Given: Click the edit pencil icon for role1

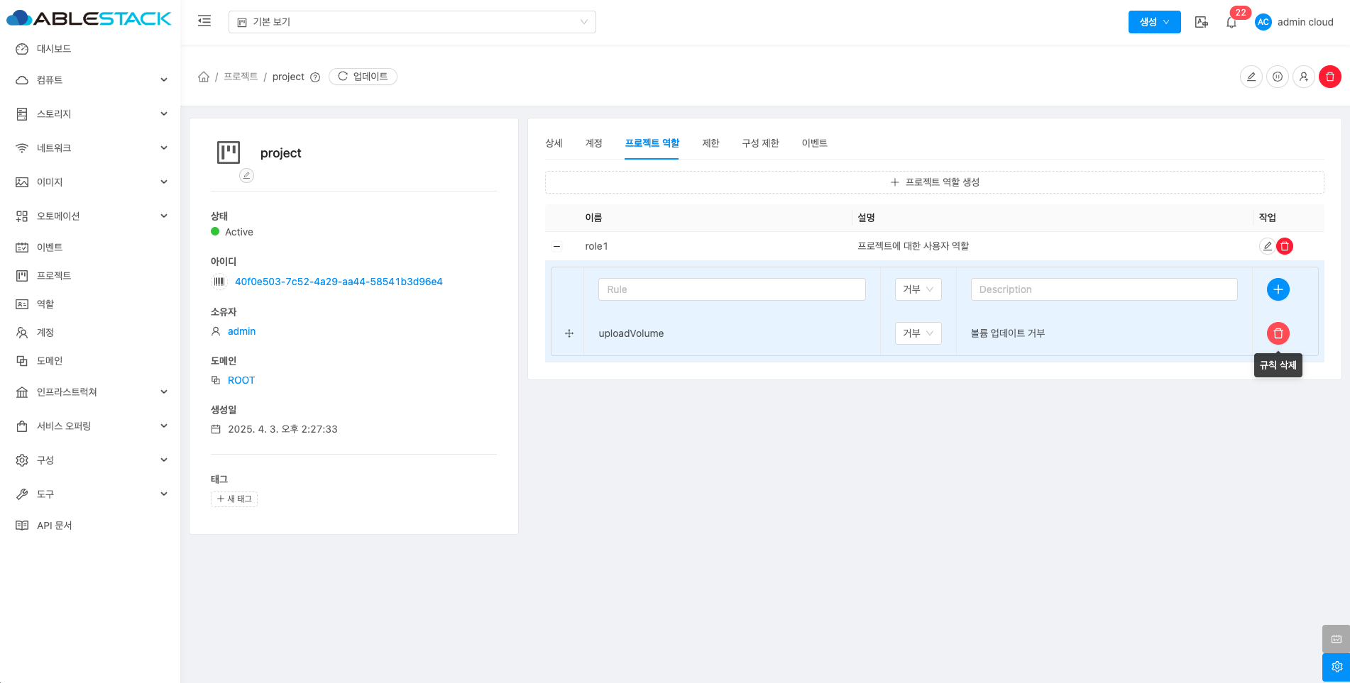Looking at the screenshot, I should 1267,246.
